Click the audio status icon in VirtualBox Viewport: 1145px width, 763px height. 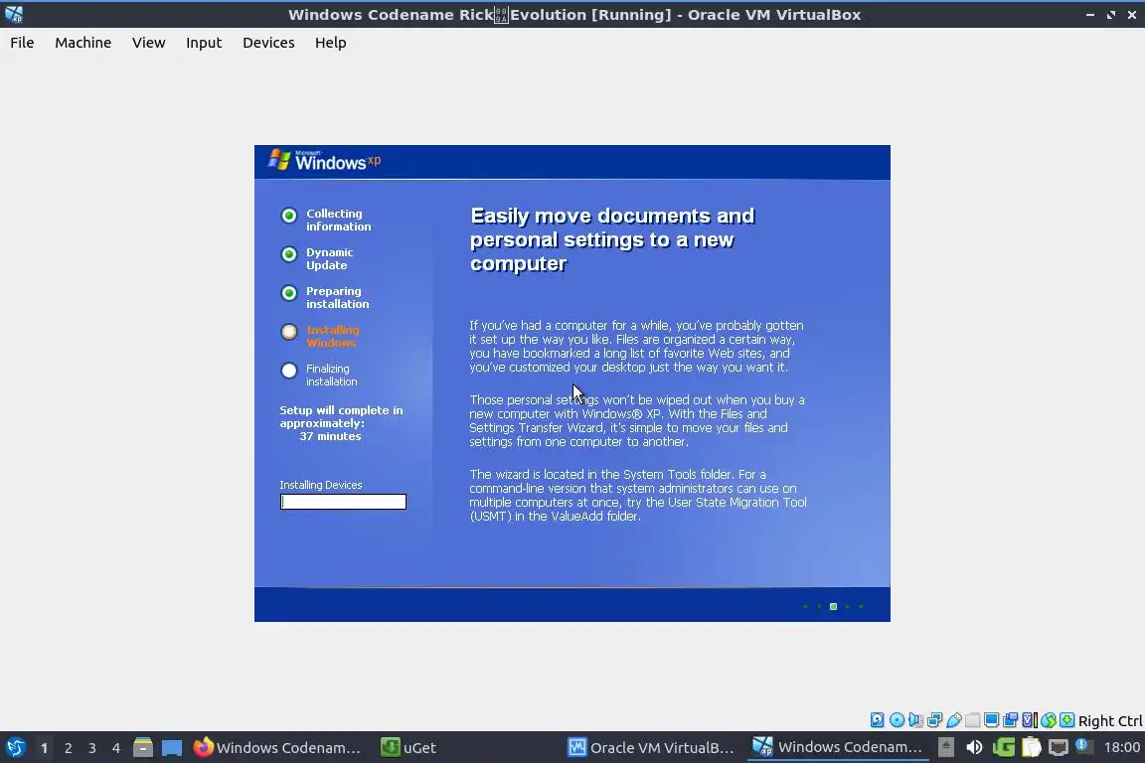pyautogui.click(x=915, y=720)
